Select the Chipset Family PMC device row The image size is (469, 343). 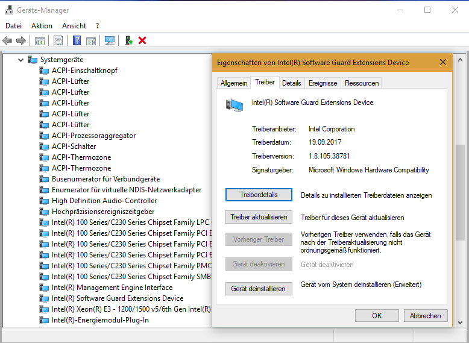(x=131, y=266)
